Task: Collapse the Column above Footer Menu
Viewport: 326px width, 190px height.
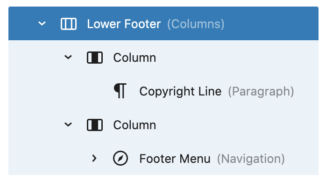Action: pyautogui.click(x=68, y=125)
